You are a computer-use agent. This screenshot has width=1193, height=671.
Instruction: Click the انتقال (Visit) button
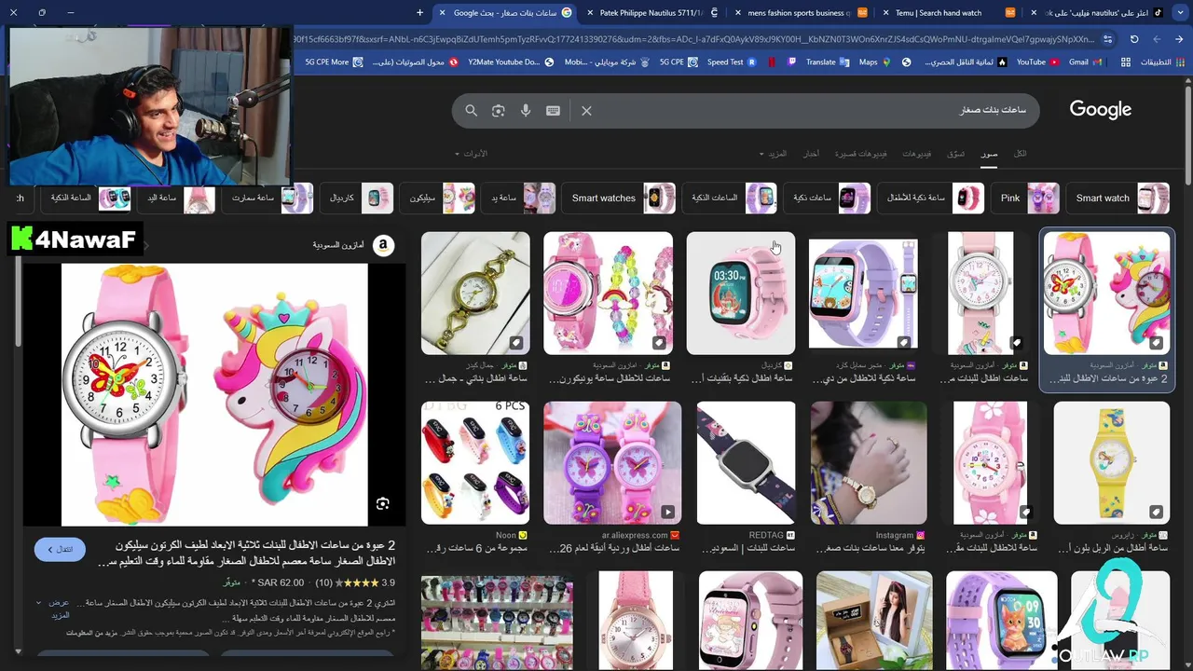pyautogui.click(x=60, y=550)
